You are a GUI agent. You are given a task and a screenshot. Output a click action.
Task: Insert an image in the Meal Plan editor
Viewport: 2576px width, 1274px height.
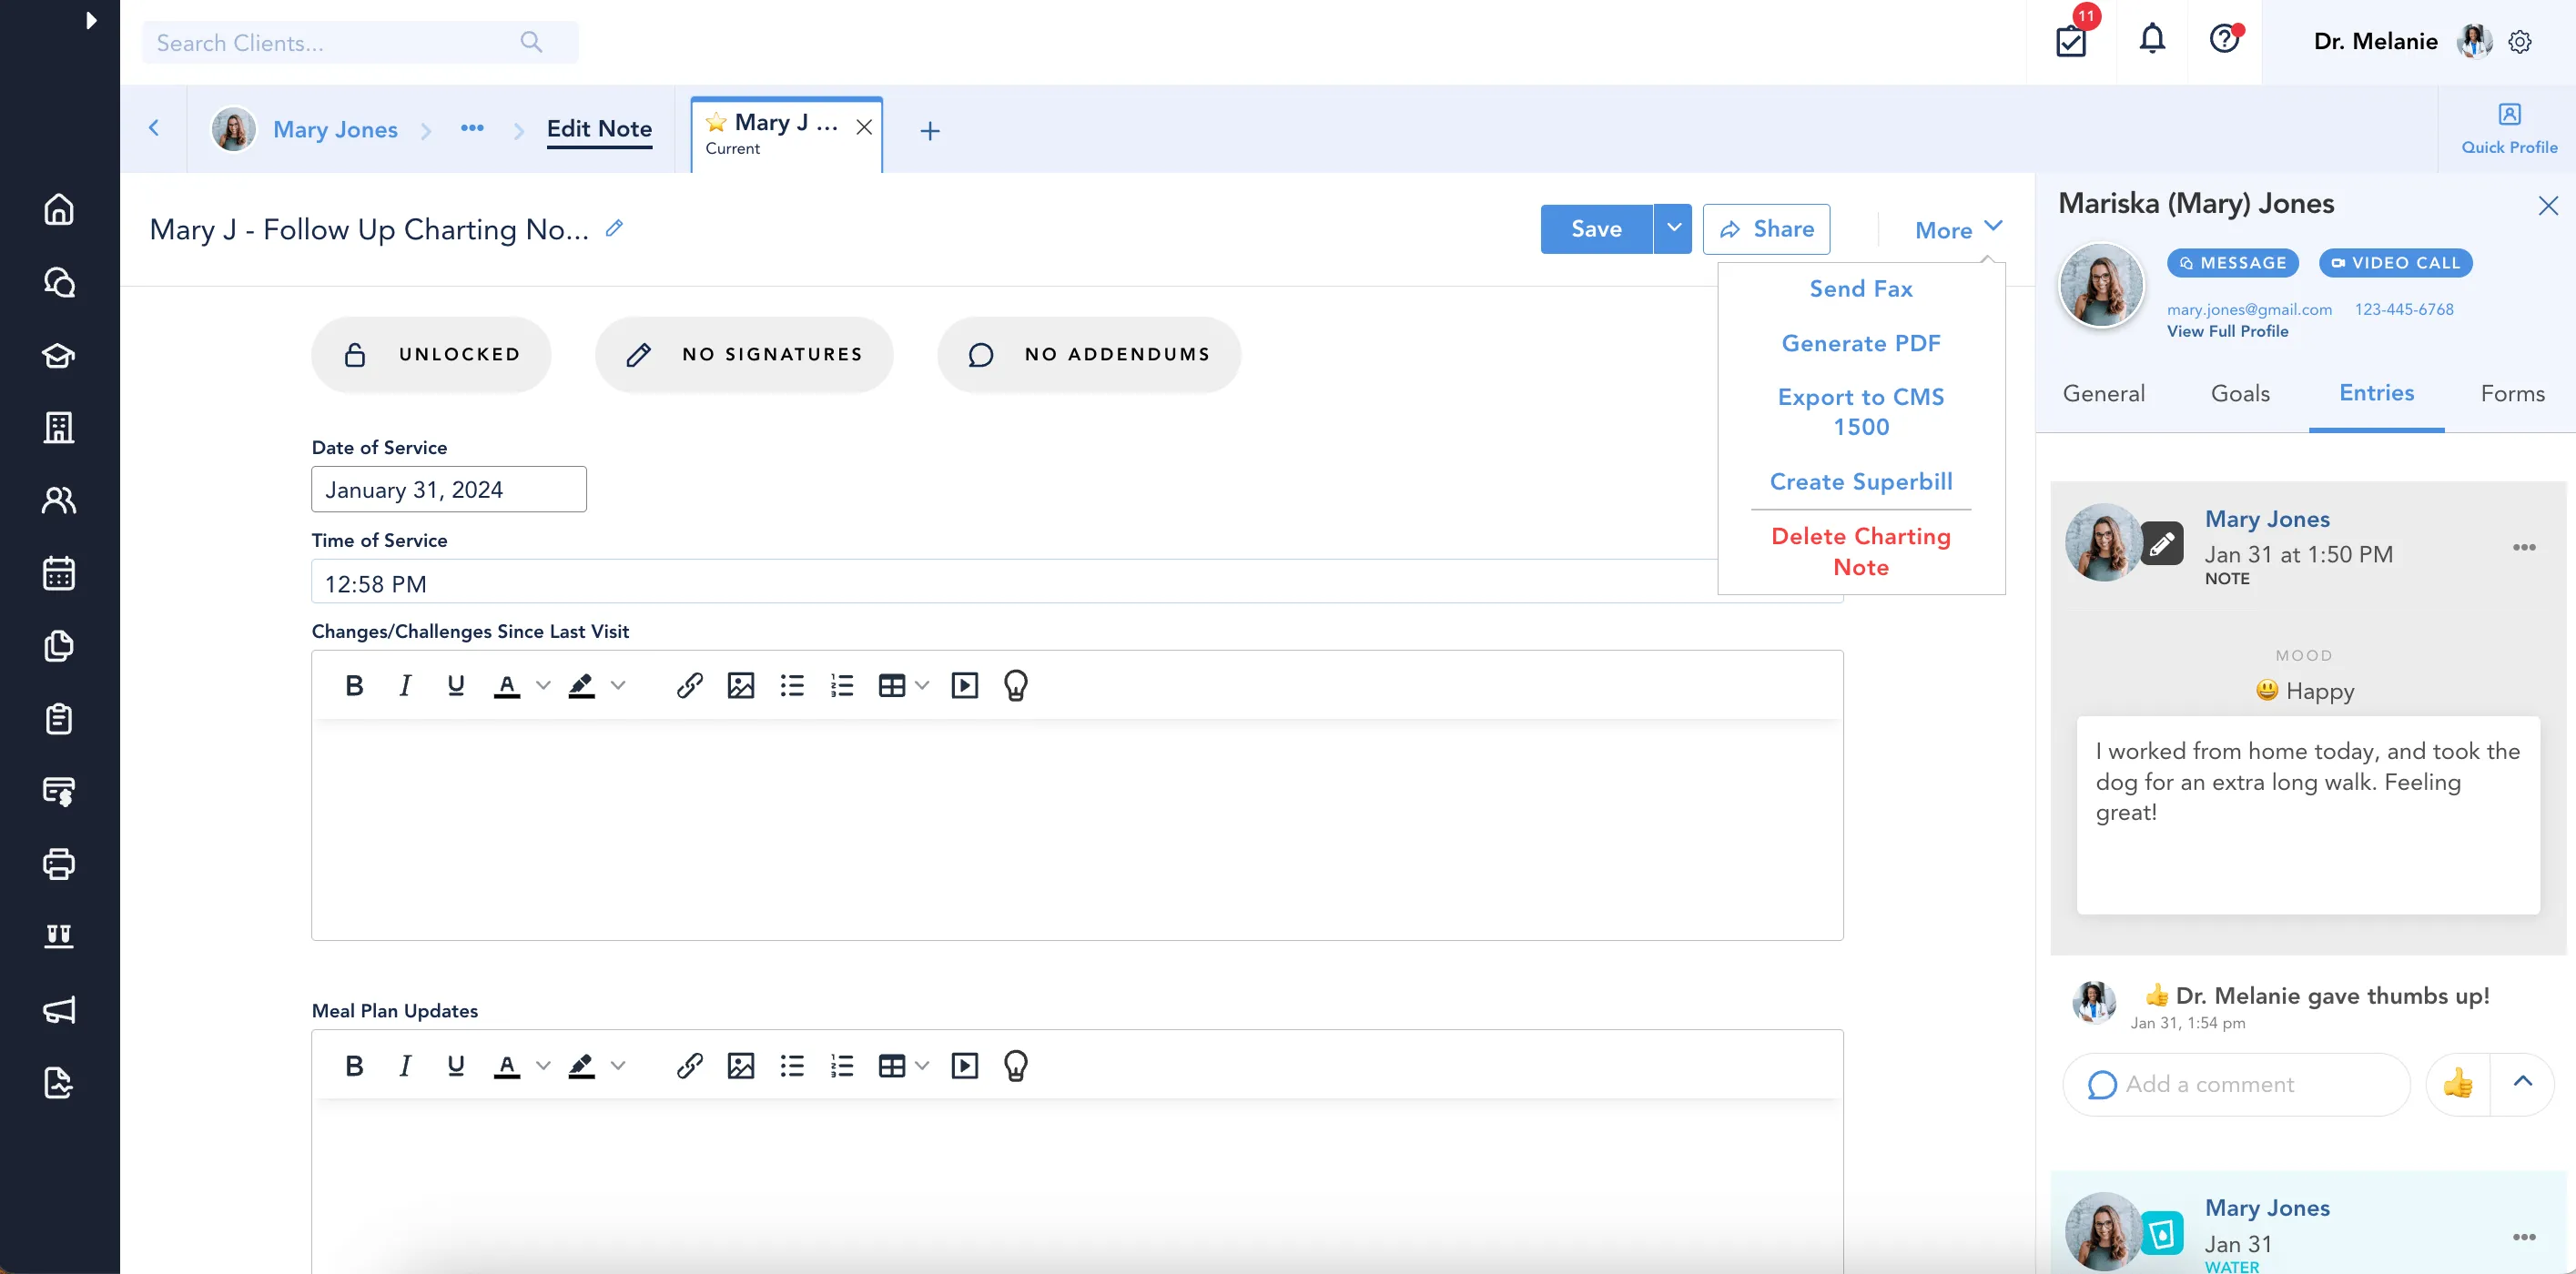740,1066
